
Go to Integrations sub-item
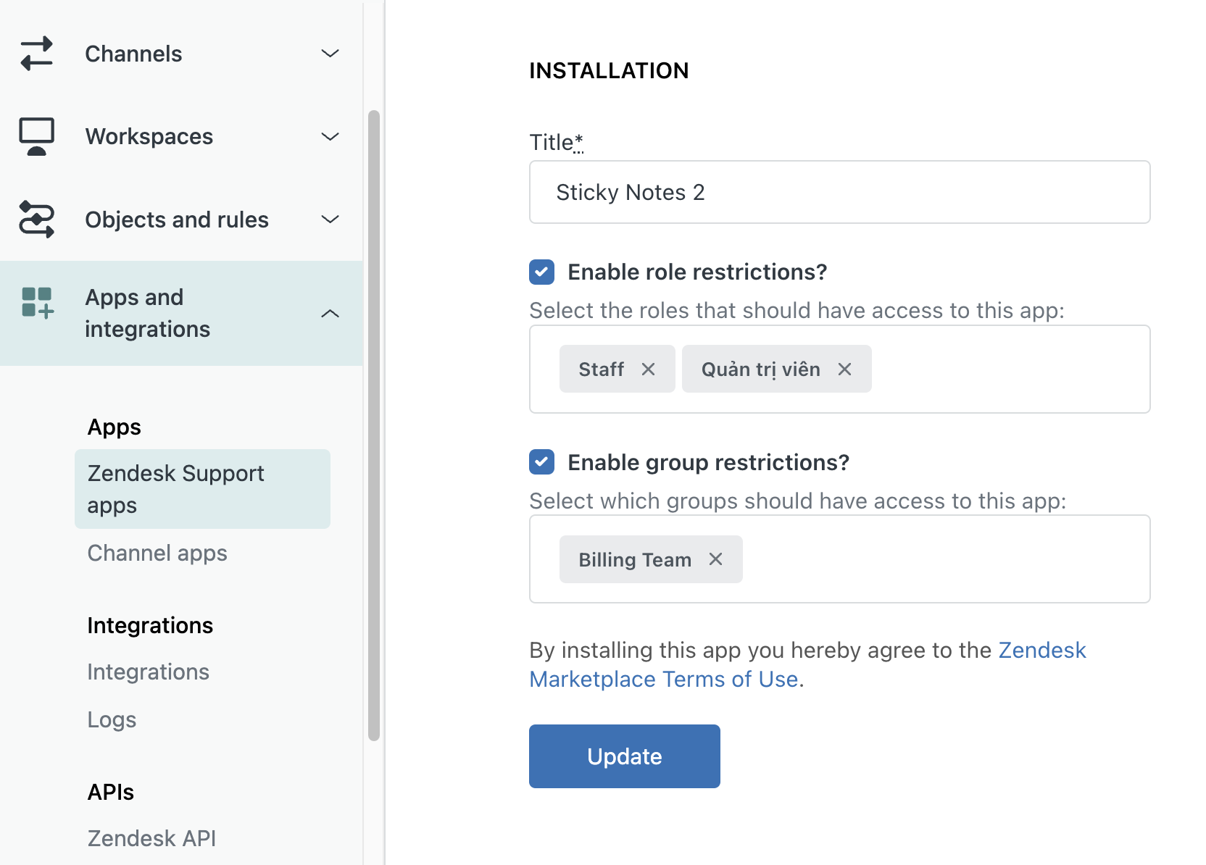(x=148, y=672)
